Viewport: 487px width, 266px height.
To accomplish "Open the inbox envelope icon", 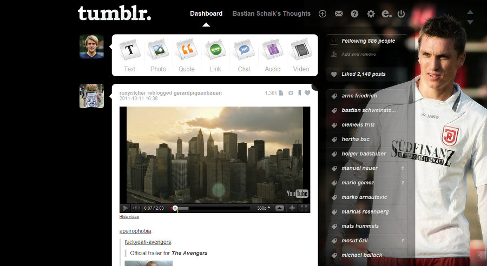I will pos(339,14).
